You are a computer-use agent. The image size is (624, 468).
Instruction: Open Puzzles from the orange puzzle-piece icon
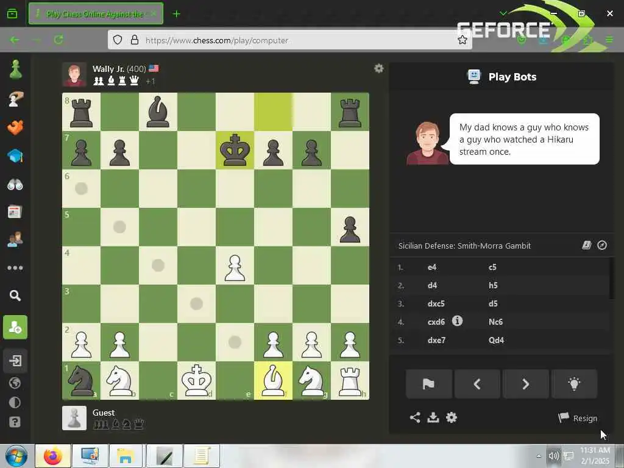pos(15,127)
